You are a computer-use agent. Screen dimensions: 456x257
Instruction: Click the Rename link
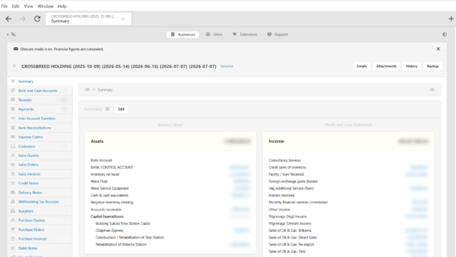pyautogui.click(x=227, y=66)
